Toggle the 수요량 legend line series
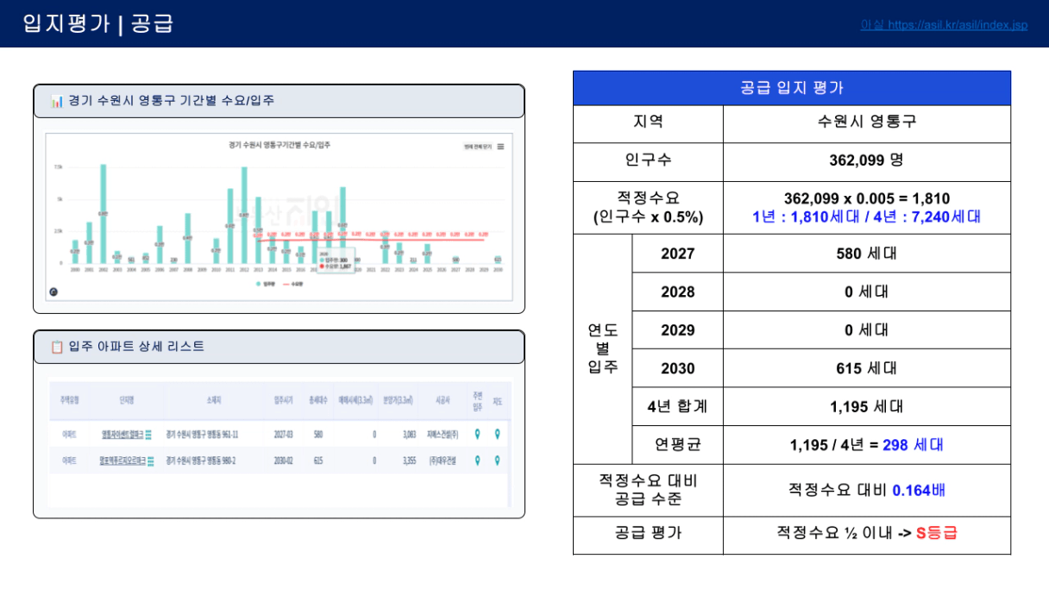Screen dimensions: 1049x590 click(293, 284)
